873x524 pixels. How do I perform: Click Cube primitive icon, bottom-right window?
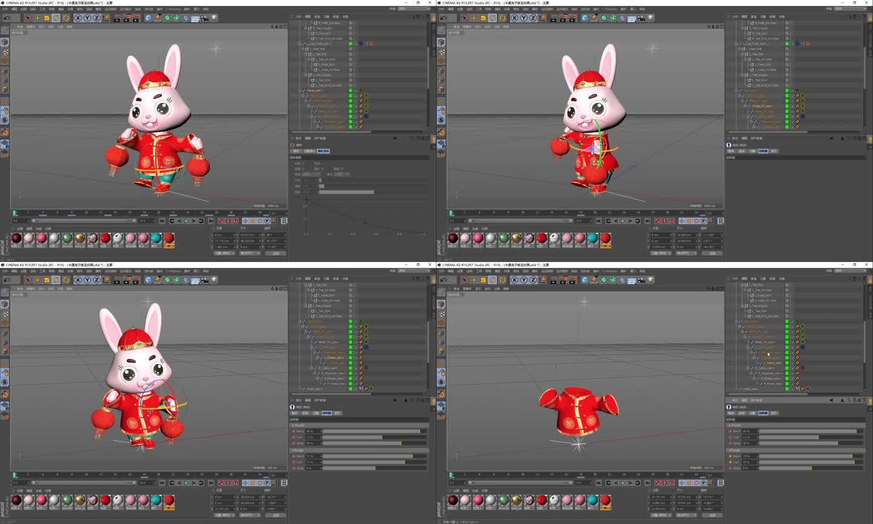click(585, 280)
